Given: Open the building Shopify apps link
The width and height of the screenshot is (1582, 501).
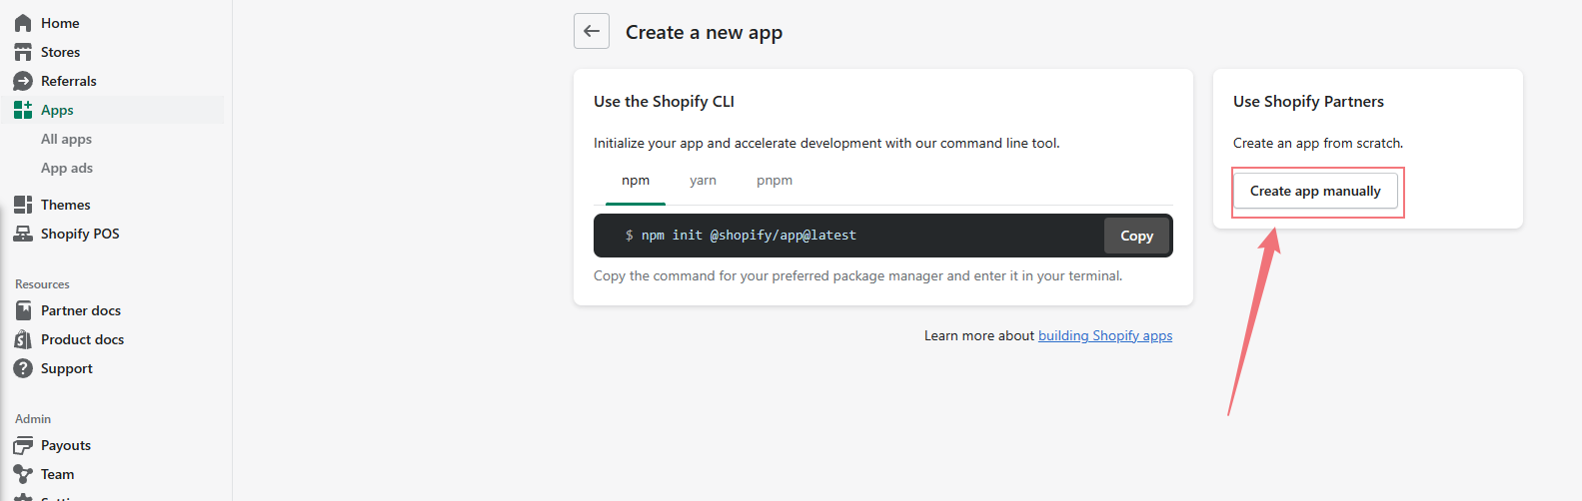Looking at the screenshot, I should click(x=1105, y=336).
